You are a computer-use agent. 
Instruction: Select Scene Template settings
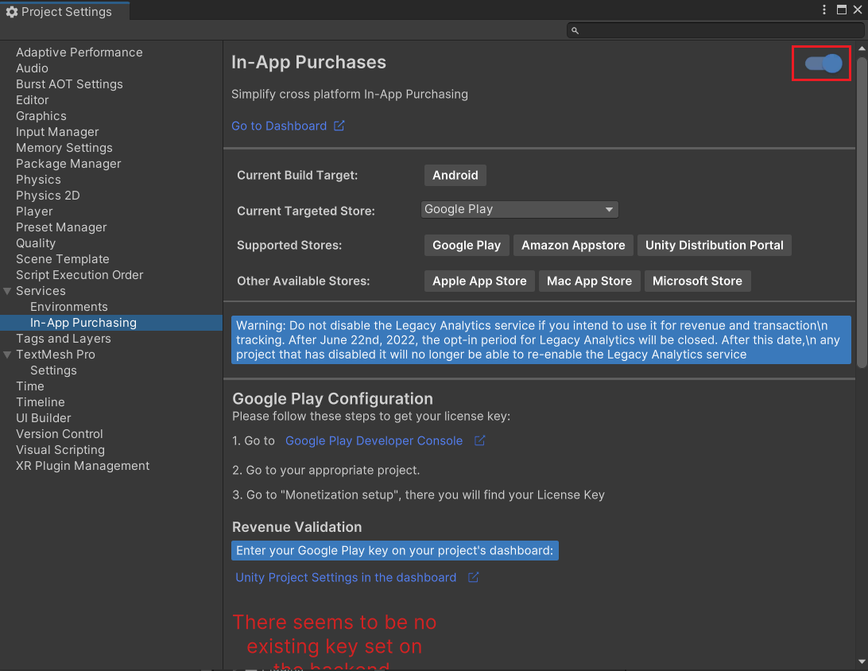(x=63, y=259)
